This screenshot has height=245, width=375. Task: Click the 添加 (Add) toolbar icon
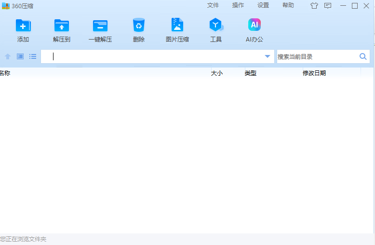(23, 26)
